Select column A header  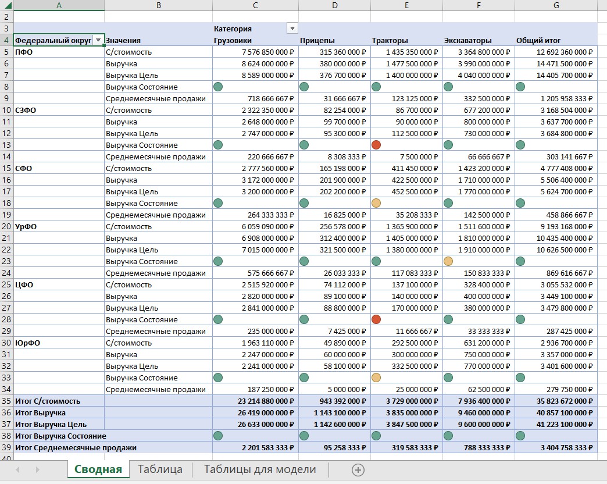click(59, 5)
